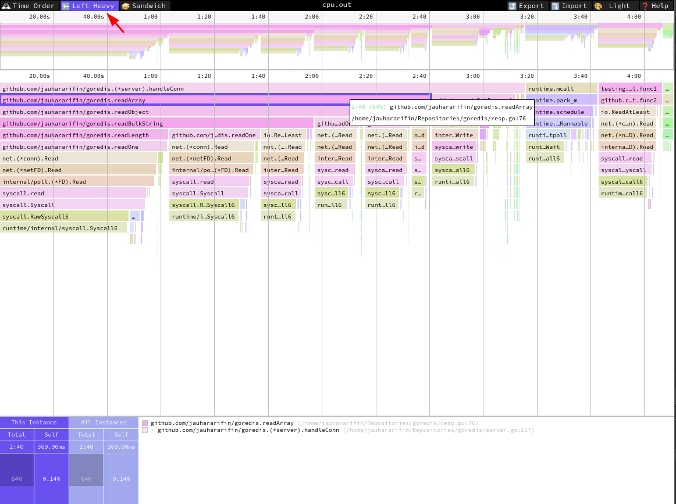This screenshot has height=504, width=676.
Task: Open Help via question mark icon
Action: pos(645,6)
